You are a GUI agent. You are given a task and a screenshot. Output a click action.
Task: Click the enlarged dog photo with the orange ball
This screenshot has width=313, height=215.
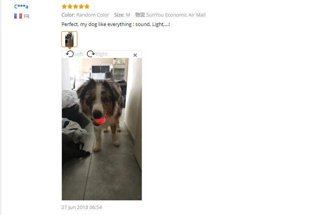click(x=102, y=129)
